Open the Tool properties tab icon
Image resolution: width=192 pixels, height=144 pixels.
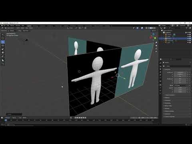[x=160, y=63]
